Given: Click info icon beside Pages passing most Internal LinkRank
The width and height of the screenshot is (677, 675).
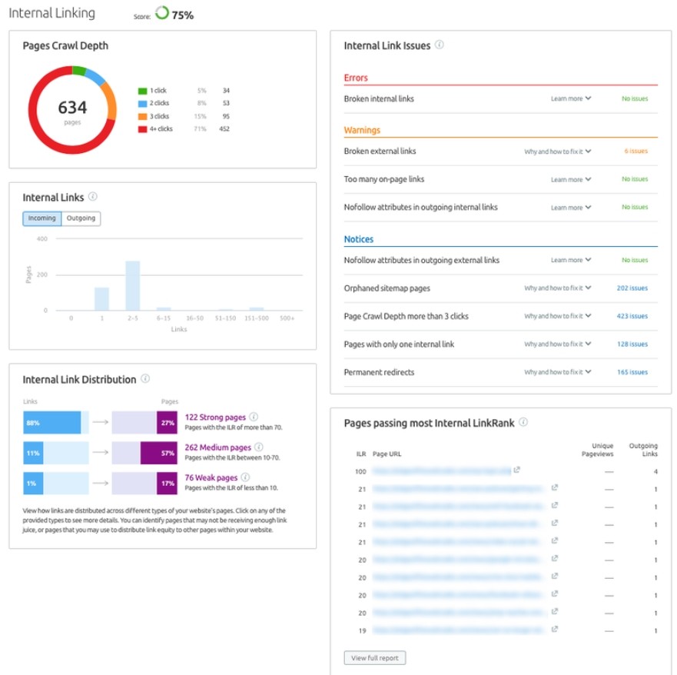Looking at the screenshot, I should (x=523, y=422).
